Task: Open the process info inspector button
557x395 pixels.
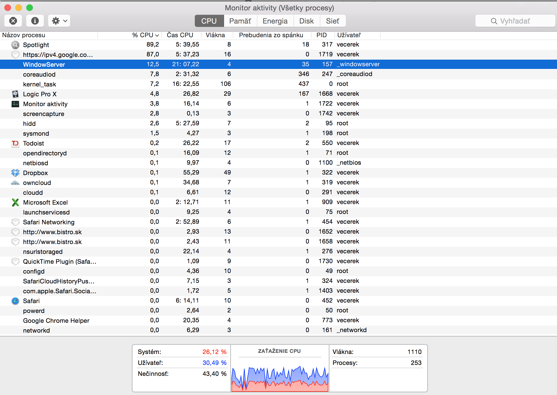Action: tap(35, 21)
